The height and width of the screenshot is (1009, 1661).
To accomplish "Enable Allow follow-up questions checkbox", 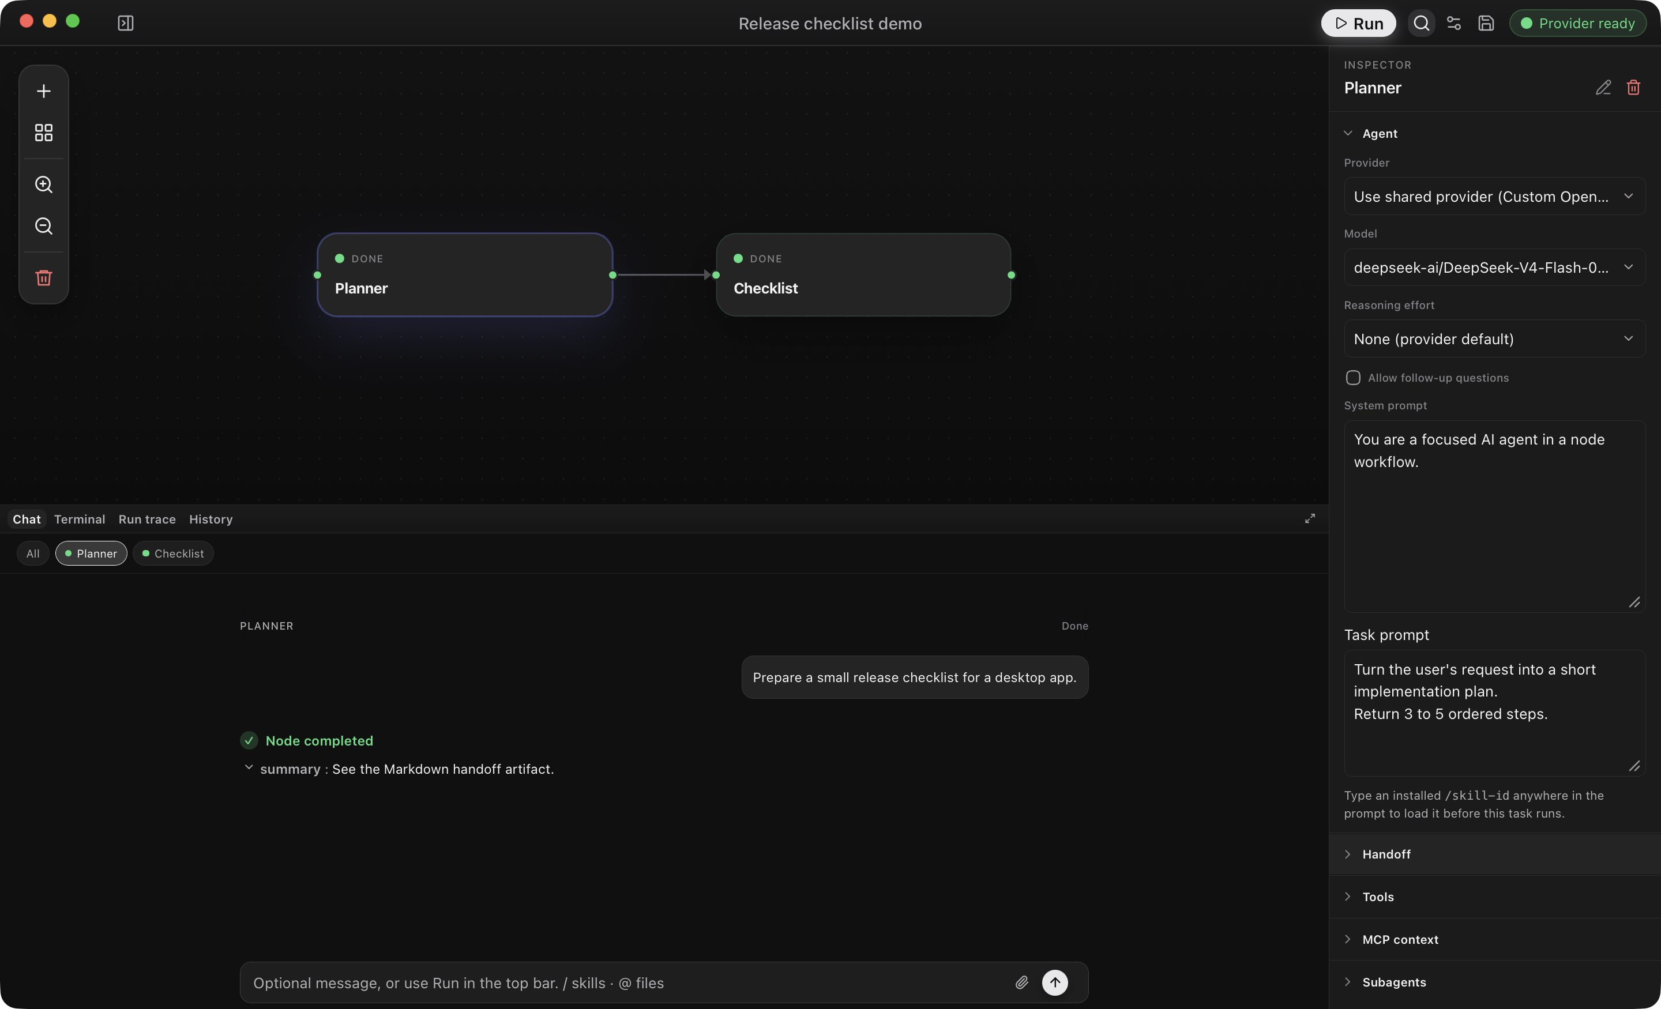I will coord(1353,378).
